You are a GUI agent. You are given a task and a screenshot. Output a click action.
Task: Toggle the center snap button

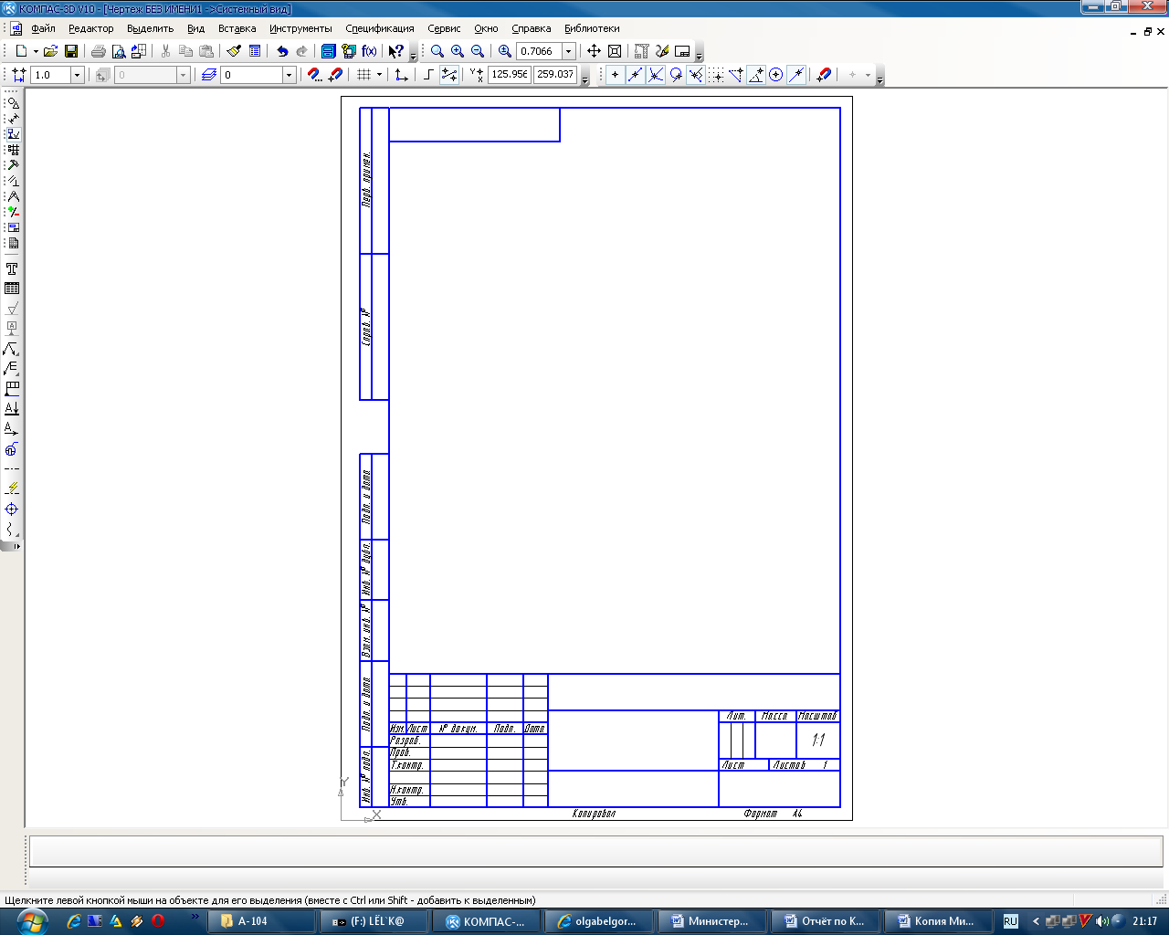[x=776, y=75]
